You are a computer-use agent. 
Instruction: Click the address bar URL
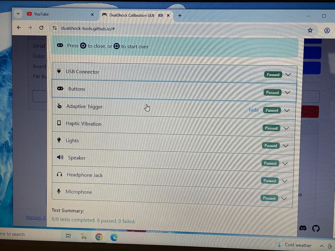pyautogui.click(x=88, y=28)
